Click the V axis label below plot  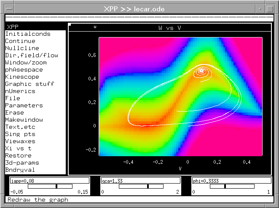coord(180,168)
